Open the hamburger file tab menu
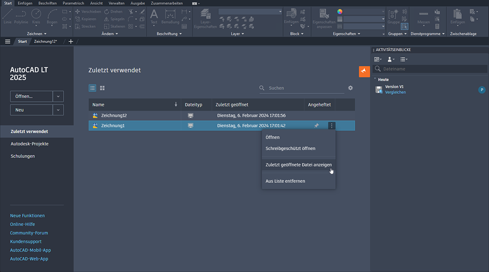Viewport: 489px width, 272px height. tap(8, 41)
